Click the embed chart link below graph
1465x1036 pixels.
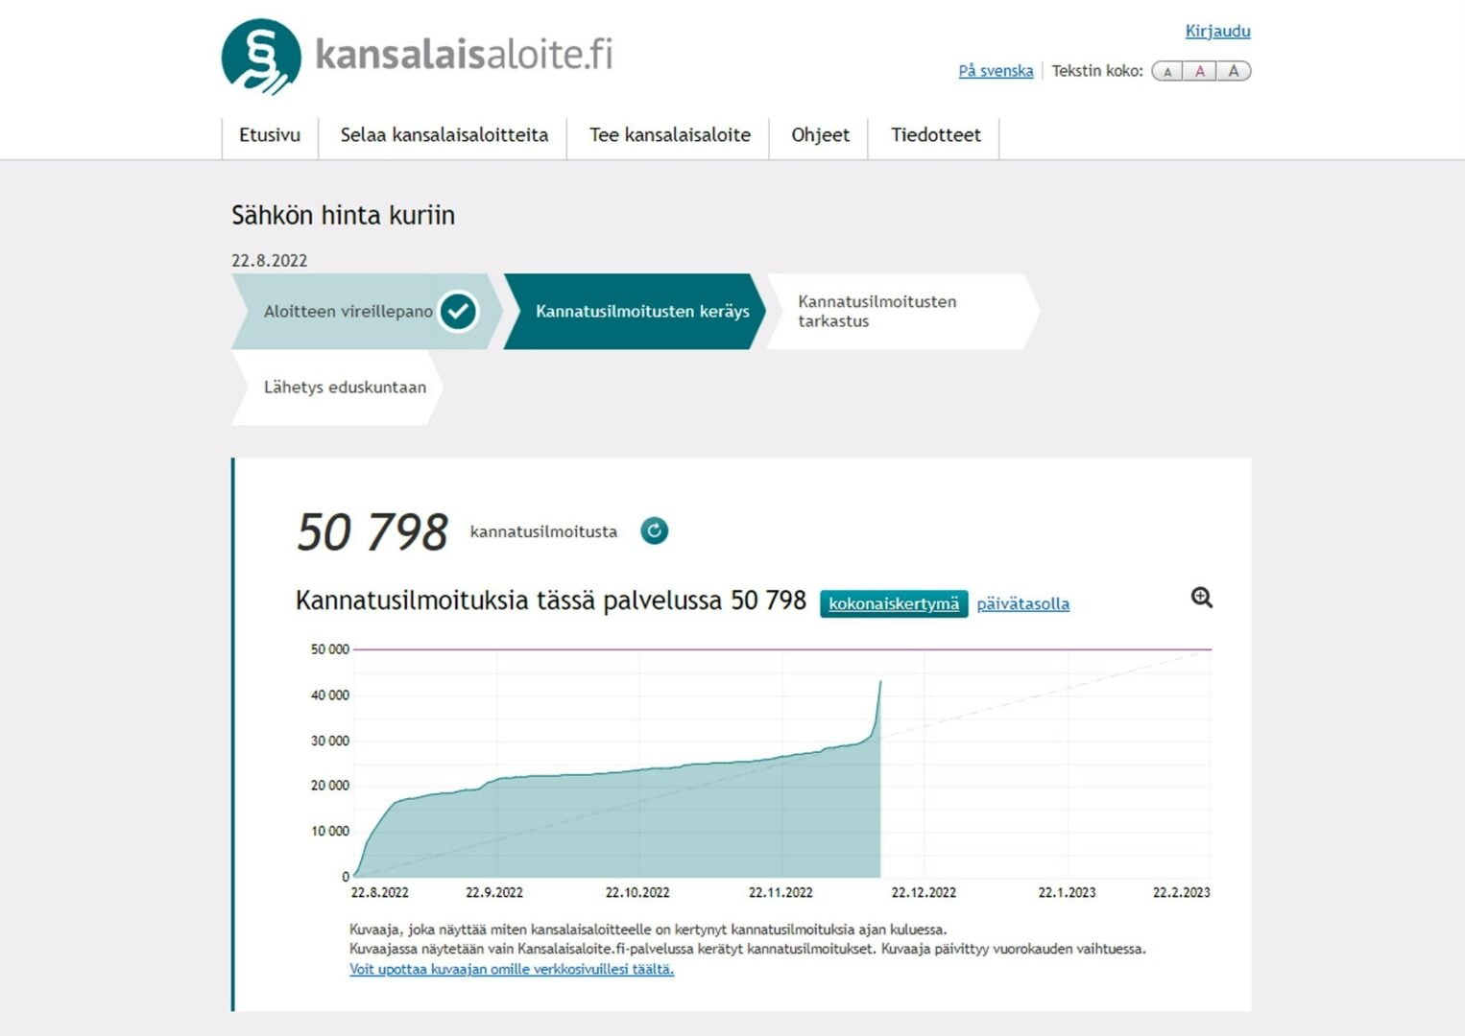pyautogui.click(x=511, y=969)
